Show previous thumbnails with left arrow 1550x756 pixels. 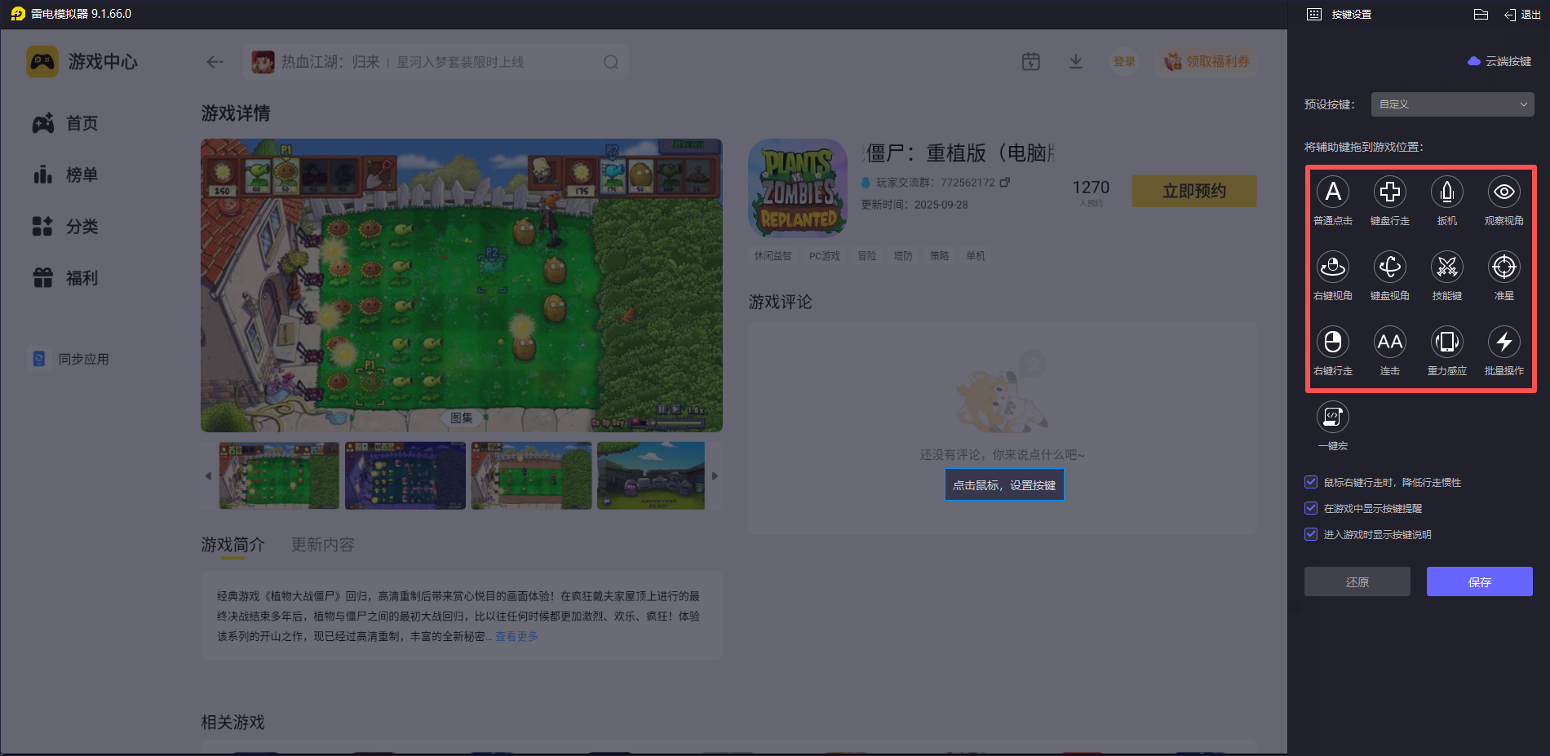(208, 475)
